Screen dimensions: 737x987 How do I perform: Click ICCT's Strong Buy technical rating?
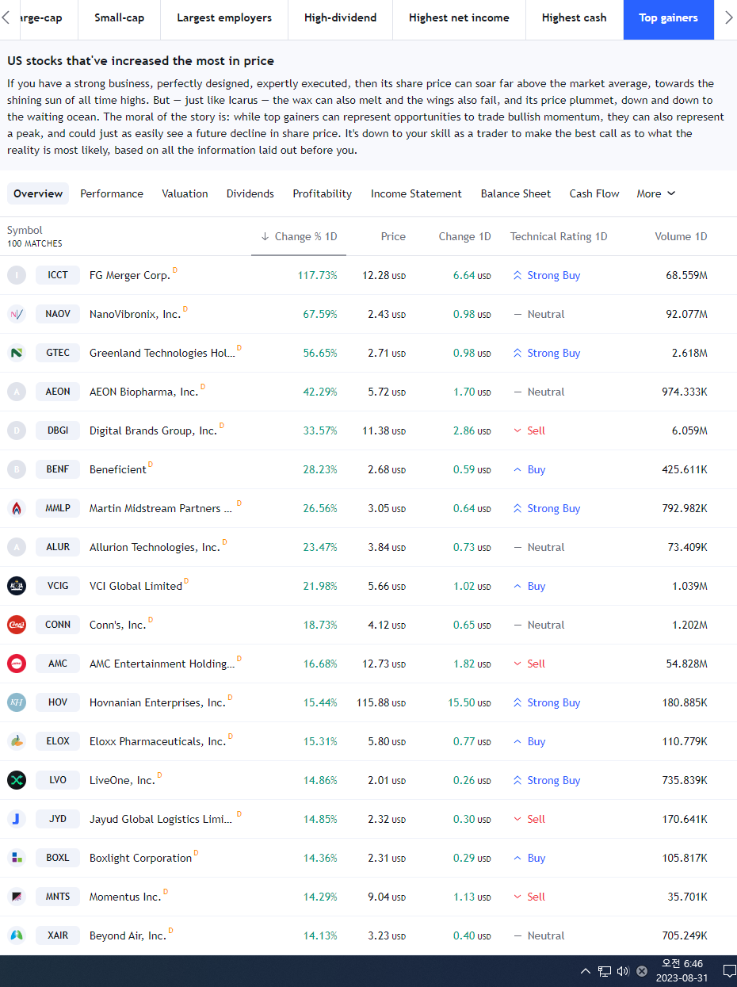547,275
